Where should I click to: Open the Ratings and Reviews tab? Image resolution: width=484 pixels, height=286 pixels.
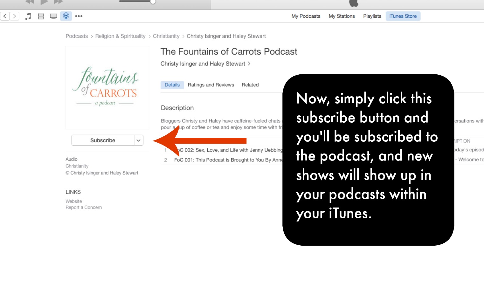211,85
